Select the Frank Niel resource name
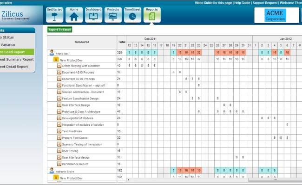 coord(62,54)
